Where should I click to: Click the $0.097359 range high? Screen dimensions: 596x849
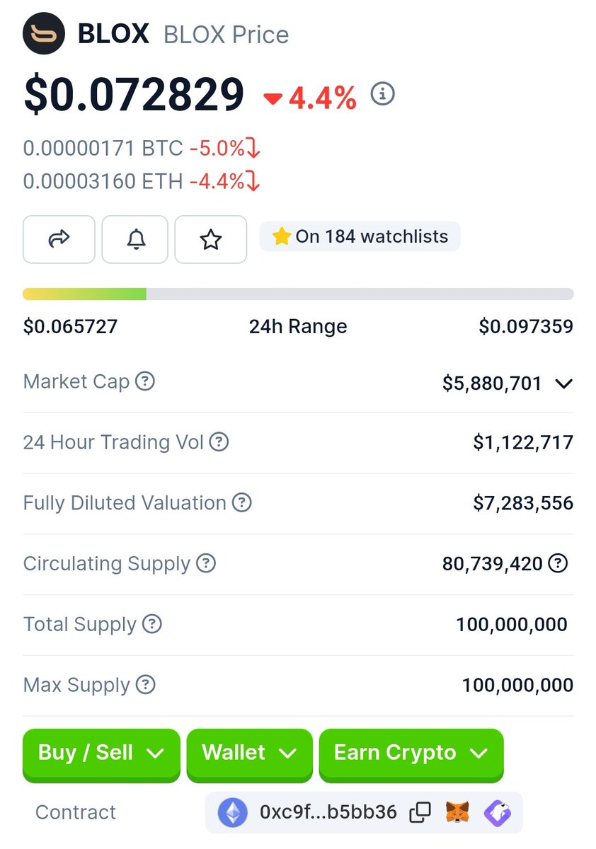(526, 326)
